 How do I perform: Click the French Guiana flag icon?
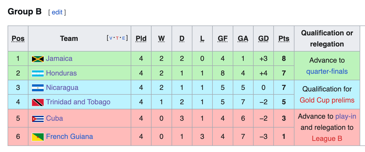click(38, 137)
